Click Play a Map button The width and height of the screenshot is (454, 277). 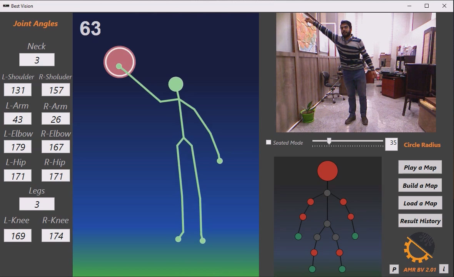[x=420, y=167]
